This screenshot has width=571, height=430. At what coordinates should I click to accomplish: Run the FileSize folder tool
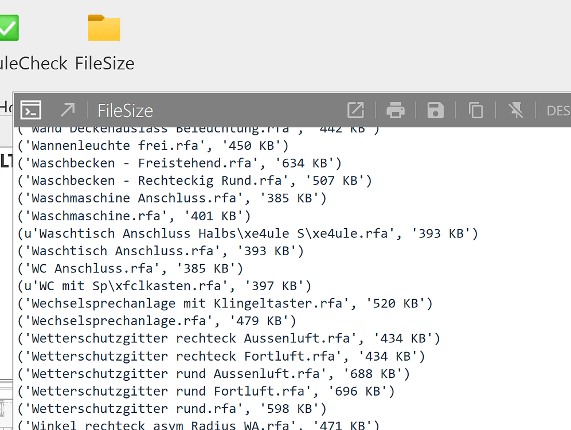click(x=104, y=28)
